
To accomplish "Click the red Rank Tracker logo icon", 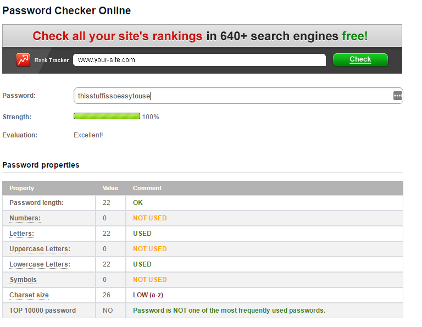I will pyautogui.click(x=23, y=60).
